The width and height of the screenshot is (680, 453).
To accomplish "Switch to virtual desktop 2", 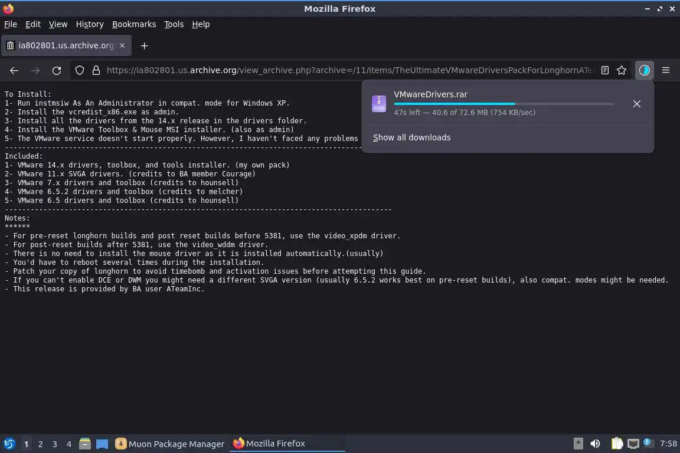I will [41, 444].
